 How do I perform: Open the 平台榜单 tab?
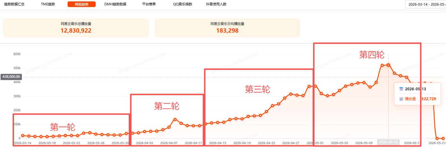click(149, 4)
